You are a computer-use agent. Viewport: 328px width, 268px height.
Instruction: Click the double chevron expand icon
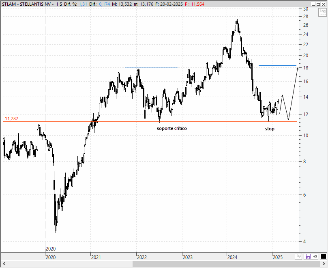pos(298,256)
